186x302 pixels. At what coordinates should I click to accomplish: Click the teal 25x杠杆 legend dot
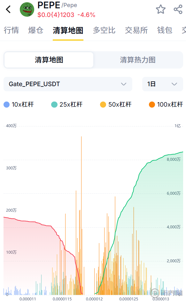[54, 105]
